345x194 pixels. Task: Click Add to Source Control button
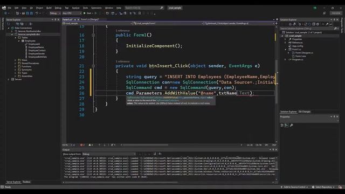(x=294, y=187)
